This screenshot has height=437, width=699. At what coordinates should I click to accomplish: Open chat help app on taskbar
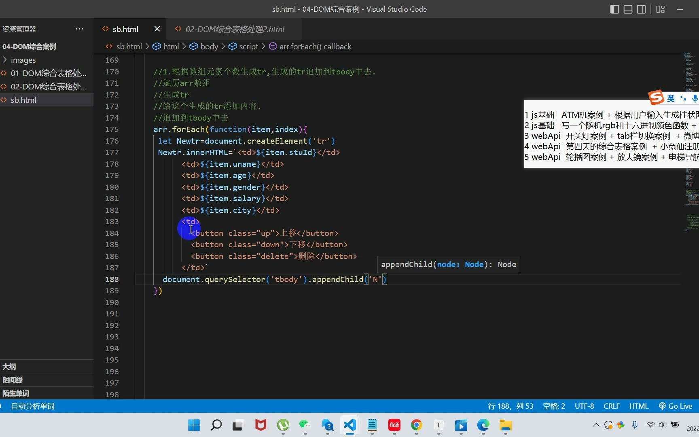tap(327, 425)
